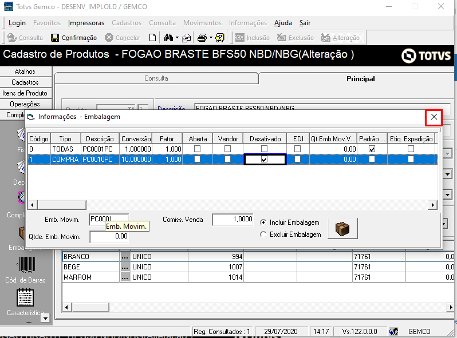Viewport: 457px width, 338px height.
Task: Click the Confirmação save icon
Action: (55, 38)
